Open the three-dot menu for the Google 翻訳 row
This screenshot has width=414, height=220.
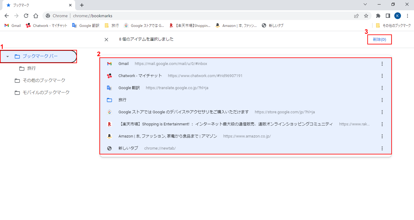[x=382, y=88]
